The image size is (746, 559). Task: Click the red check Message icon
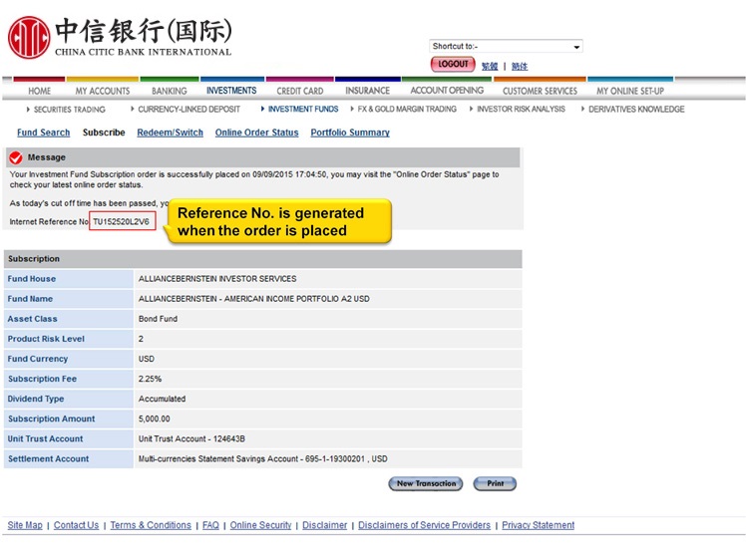[16, 157]
